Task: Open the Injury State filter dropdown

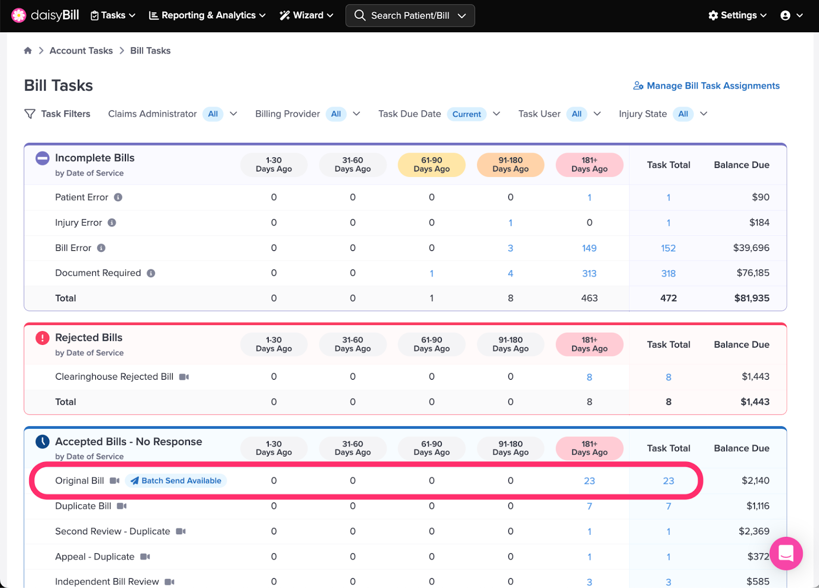Action: [703, 114]
